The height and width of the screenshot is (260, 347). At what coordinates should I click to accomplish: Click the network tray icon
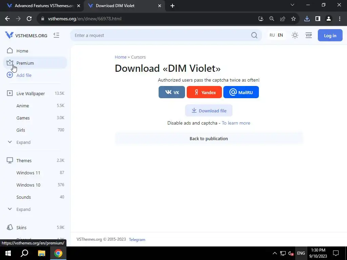coord(283,253)
